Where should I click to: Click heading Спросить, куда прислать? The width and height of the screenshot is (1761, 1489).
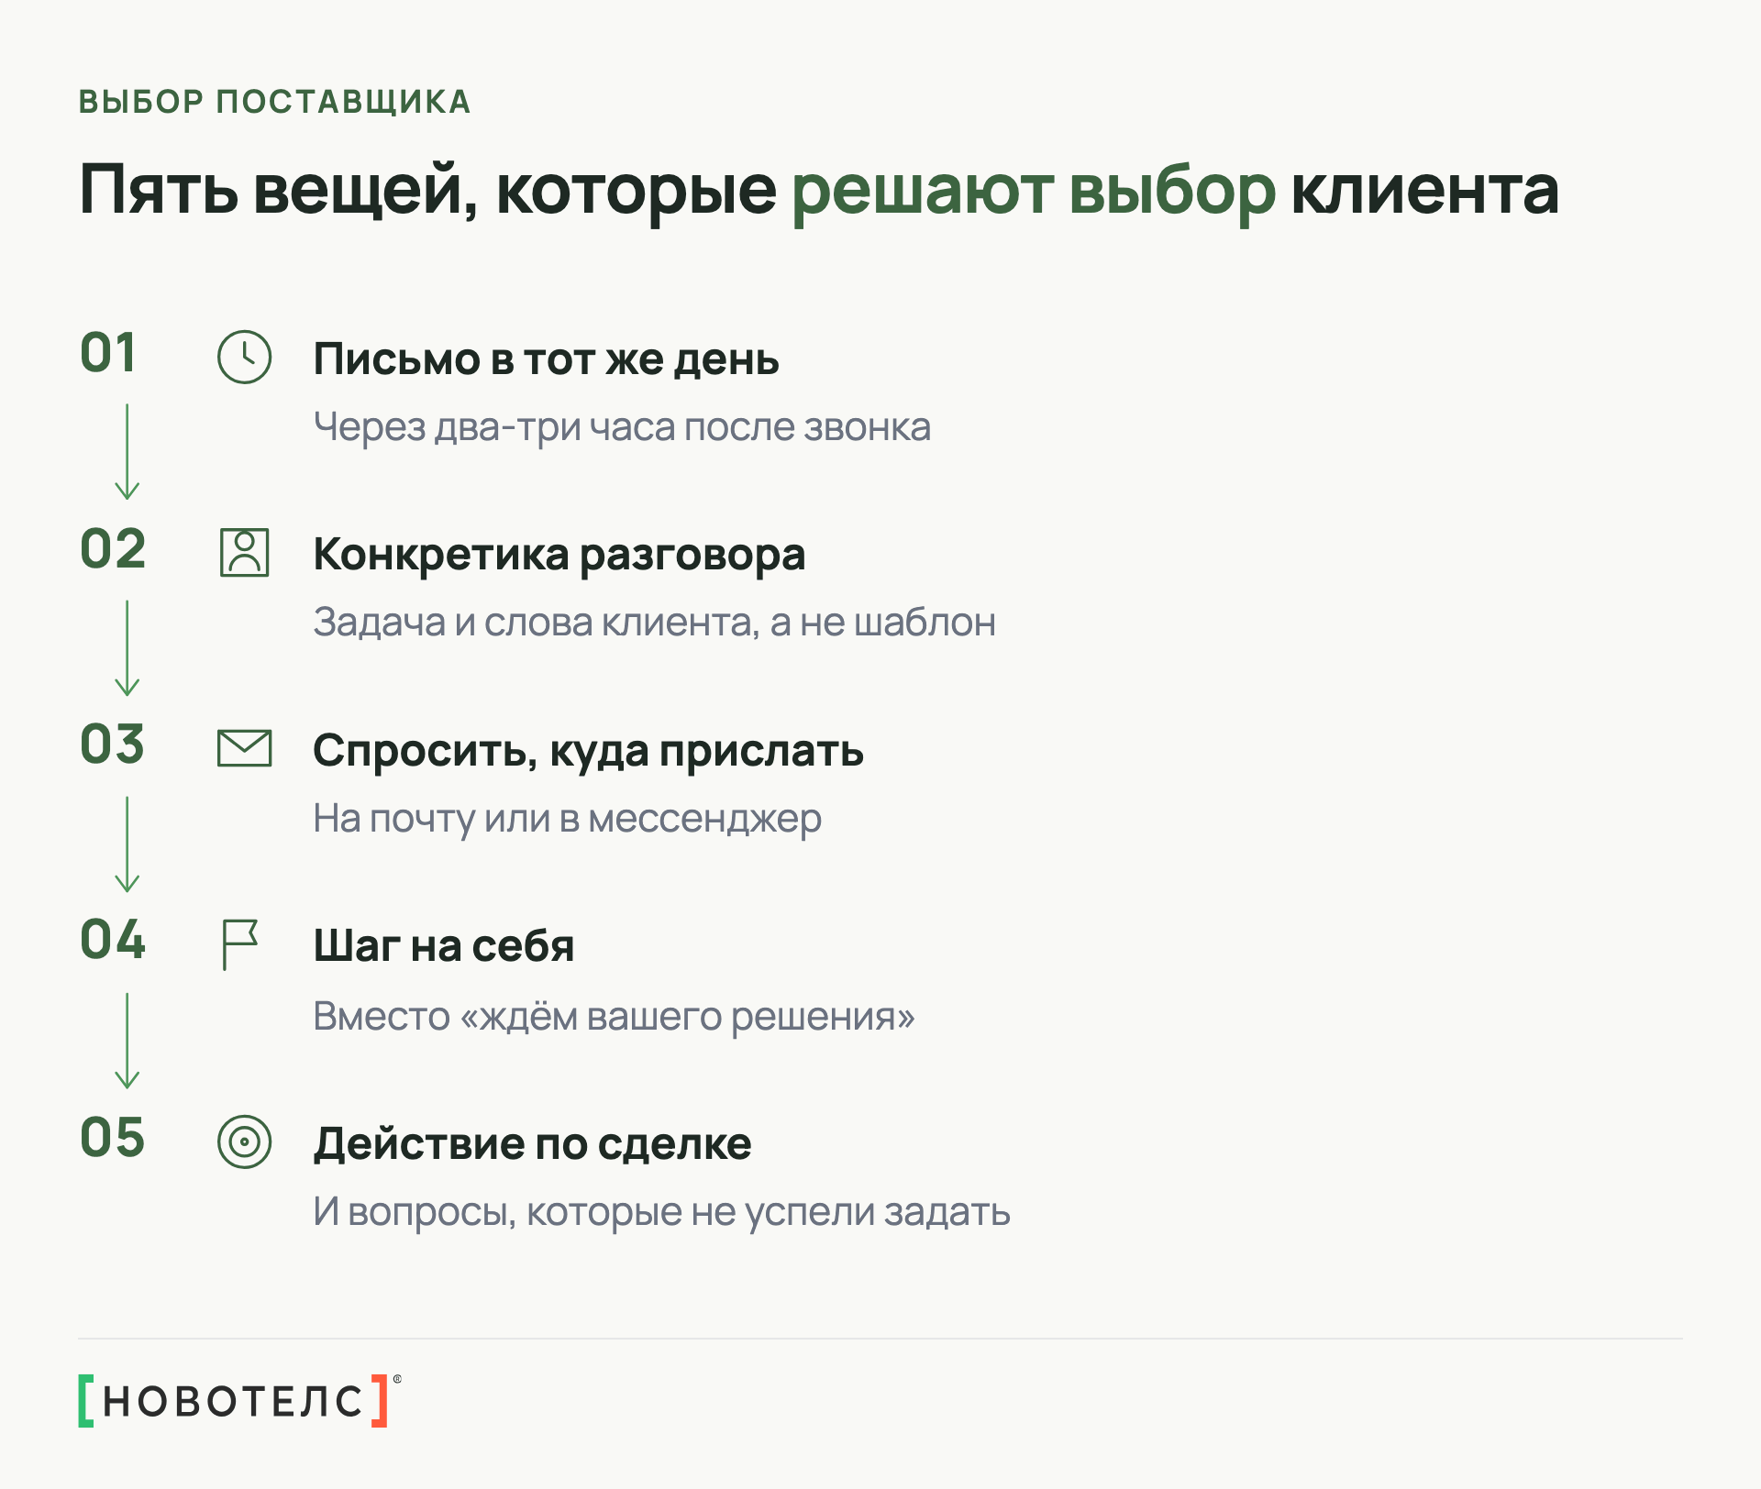588,751
